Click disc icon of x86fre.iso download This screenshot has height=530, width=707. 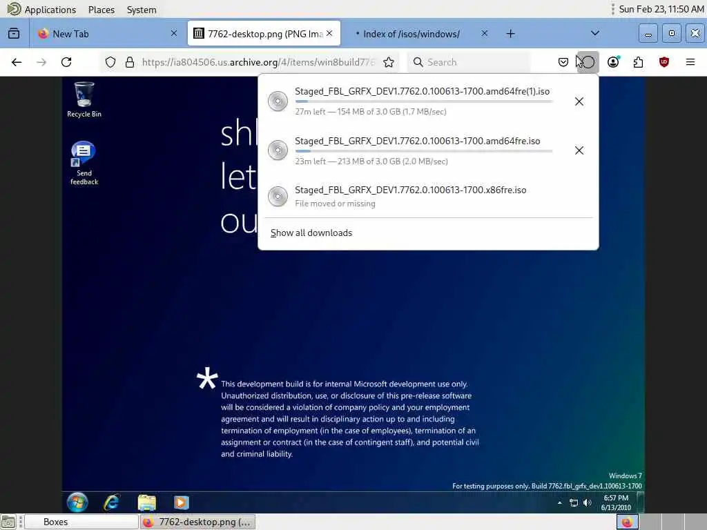[278, 197]
